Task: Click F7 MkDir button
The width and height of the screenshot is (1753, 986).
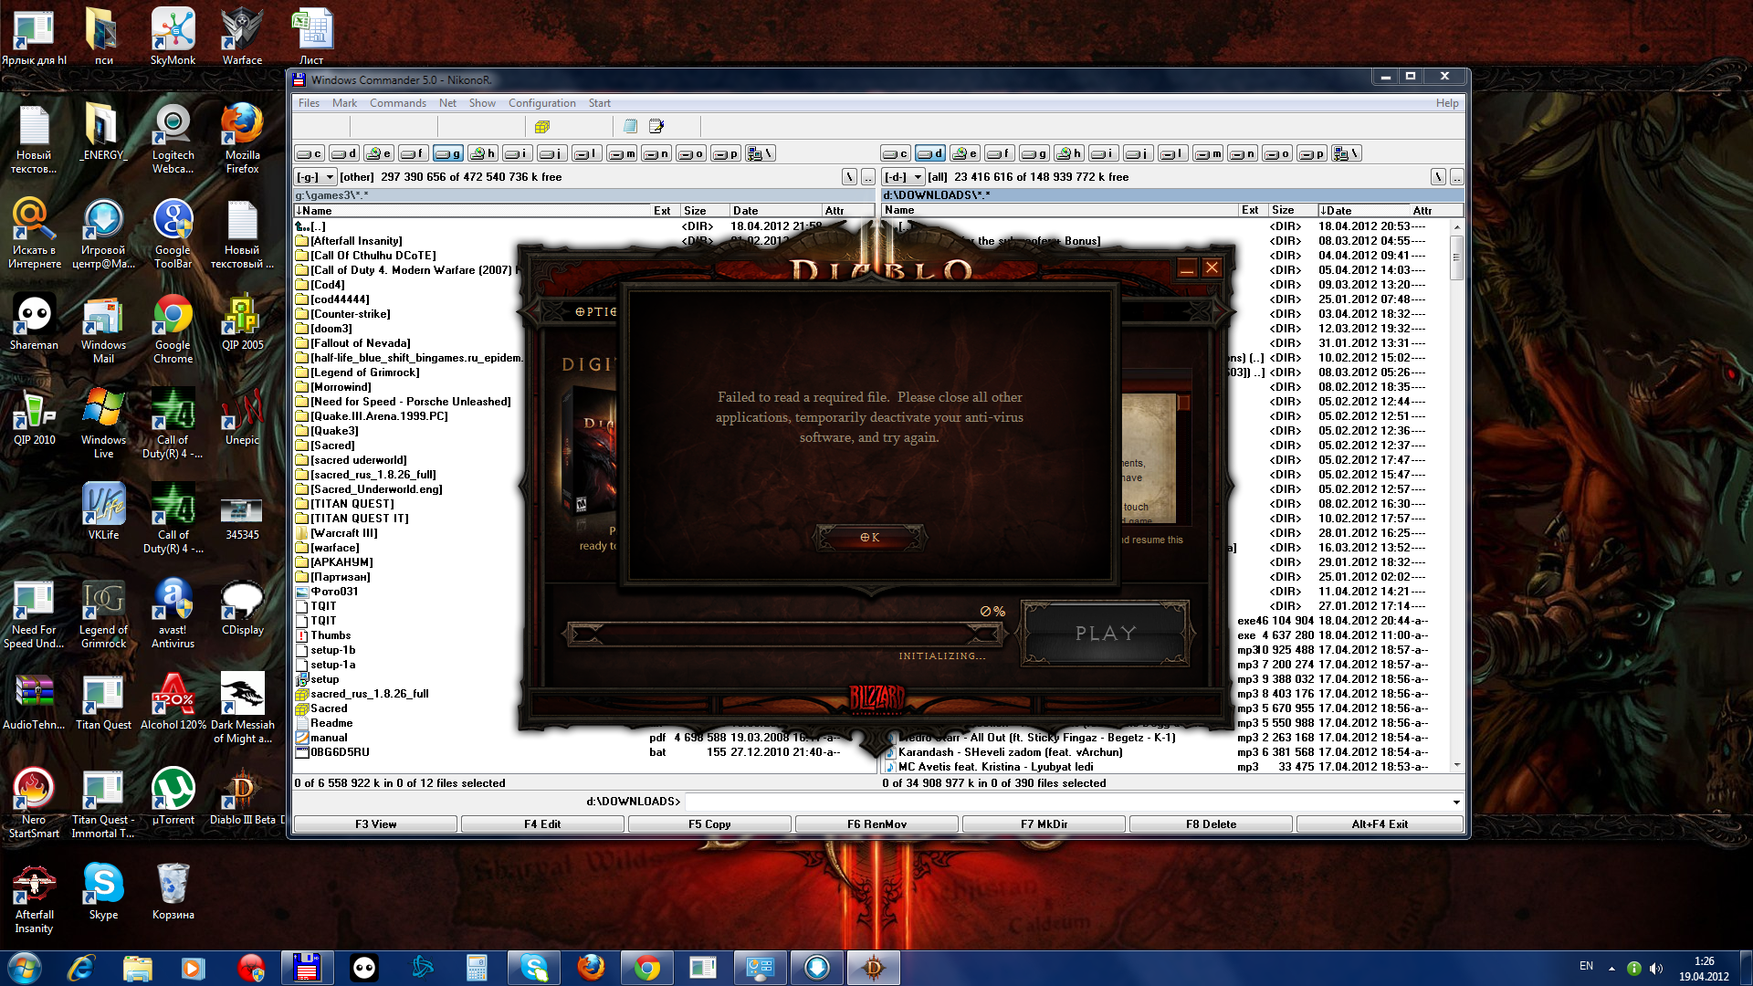Action: [x=1044, y=823]
